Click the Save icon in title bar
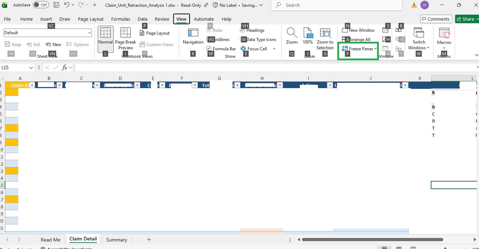 57,5
